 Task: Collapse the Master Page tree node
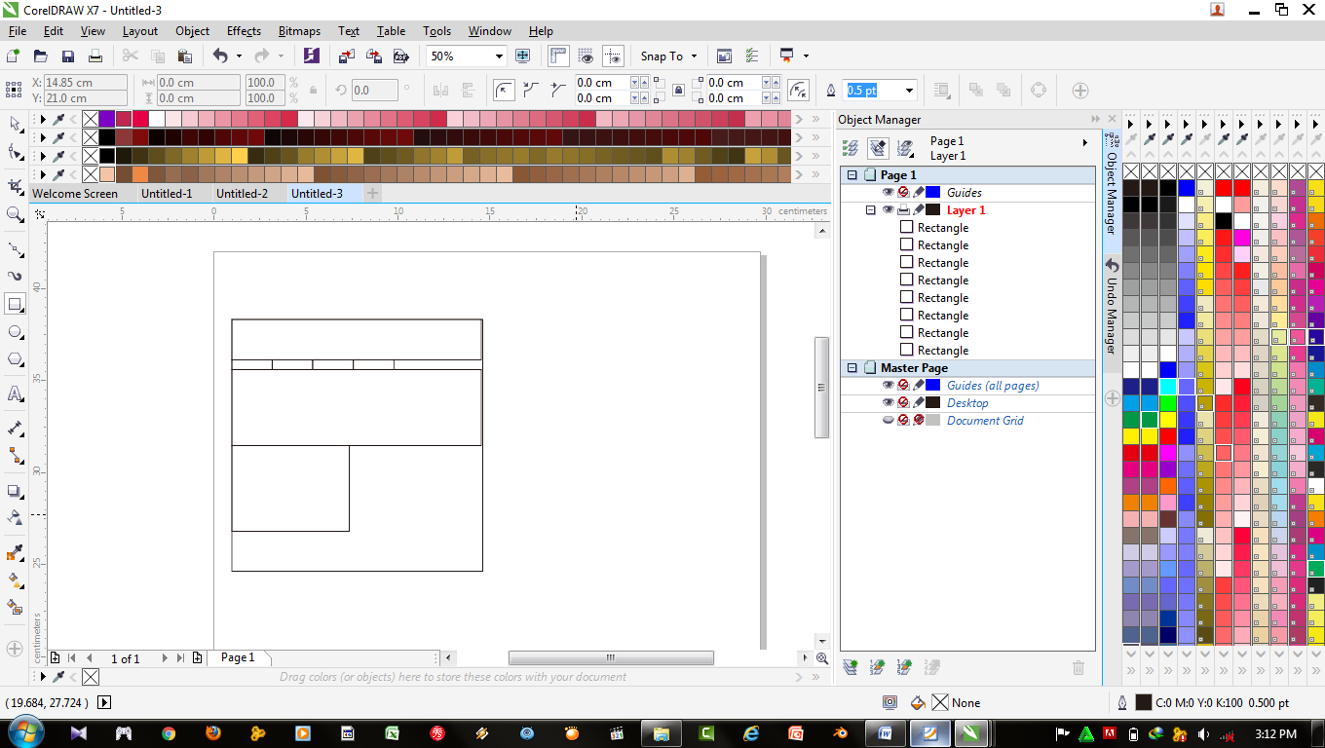[x=852, y=367]
